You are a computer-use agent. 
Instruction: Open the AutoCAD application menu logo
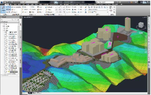(x=2, y=3)
